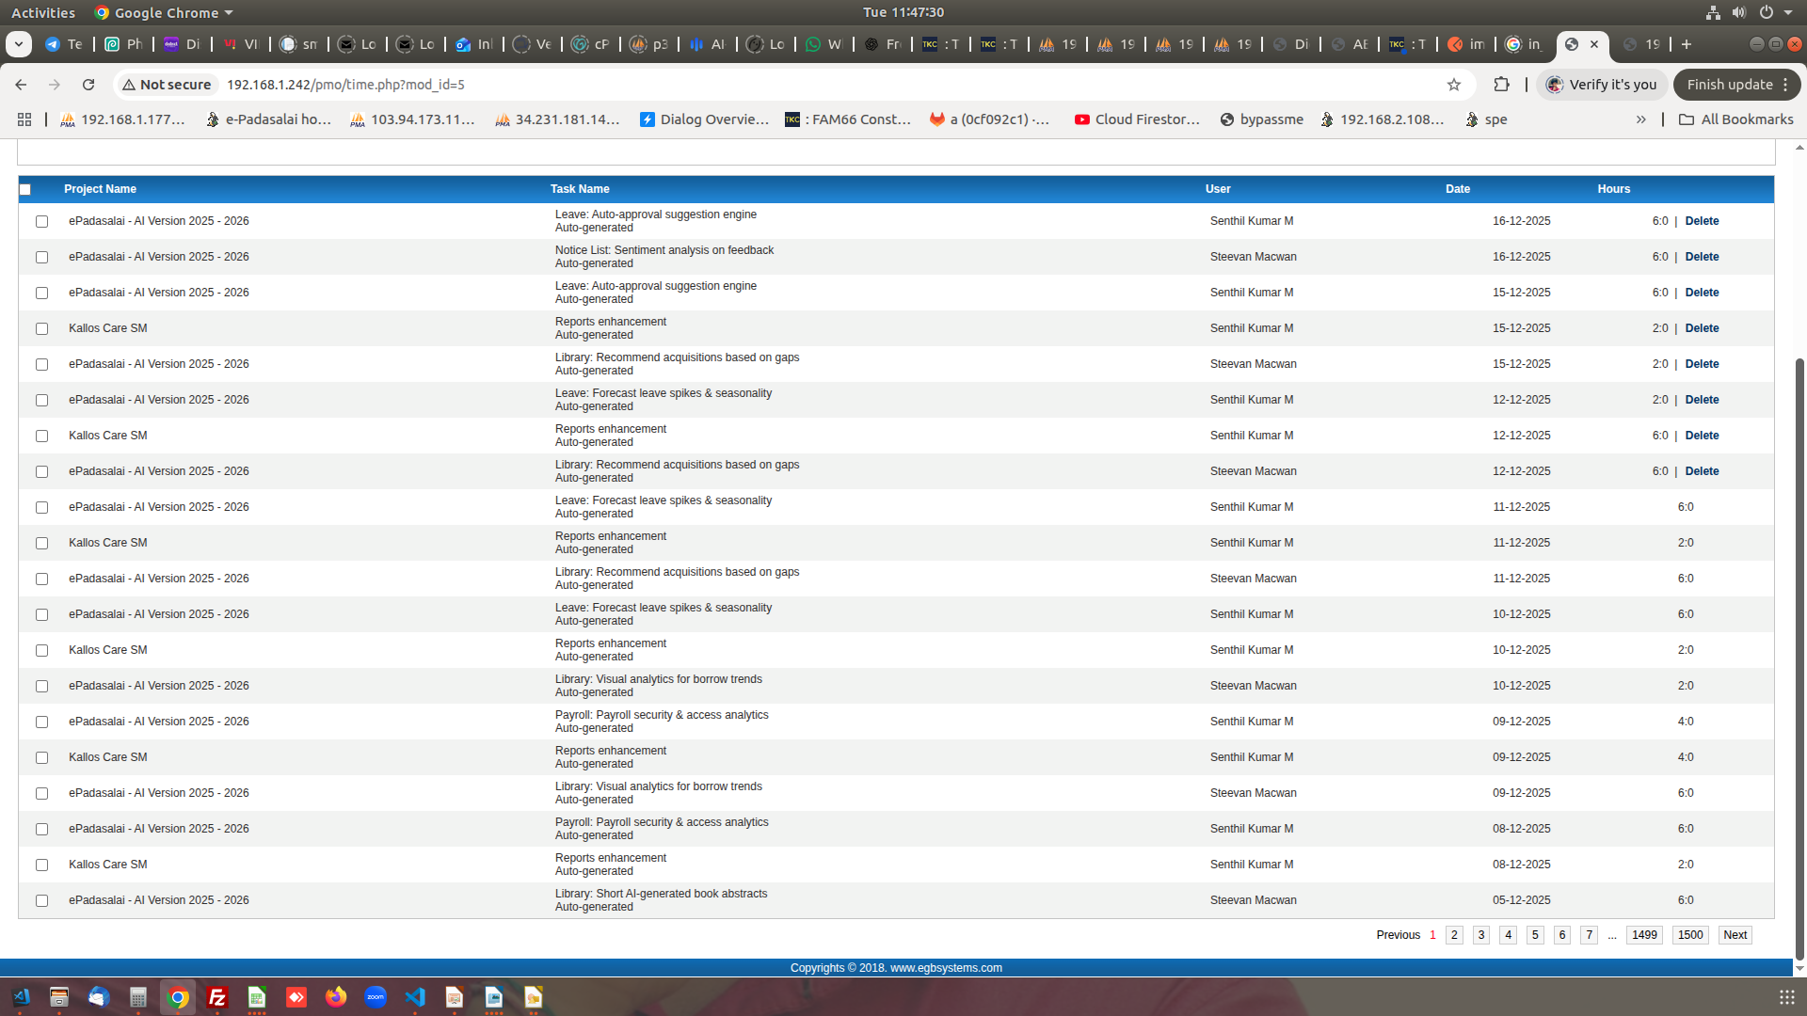Jump to page 1500
The width and height of the screenshot is (1807, 1016).
[x=1690, y=935]
